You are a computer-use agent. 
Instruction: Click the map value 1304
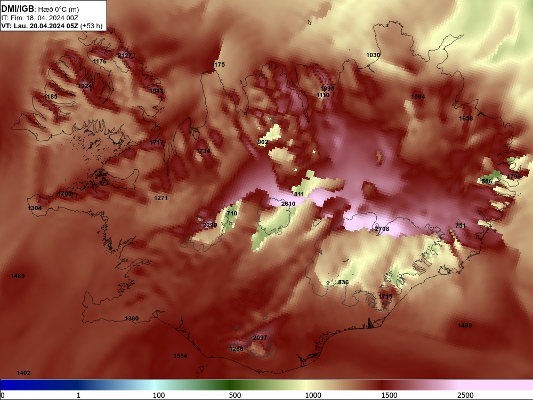tap(35, 208)
